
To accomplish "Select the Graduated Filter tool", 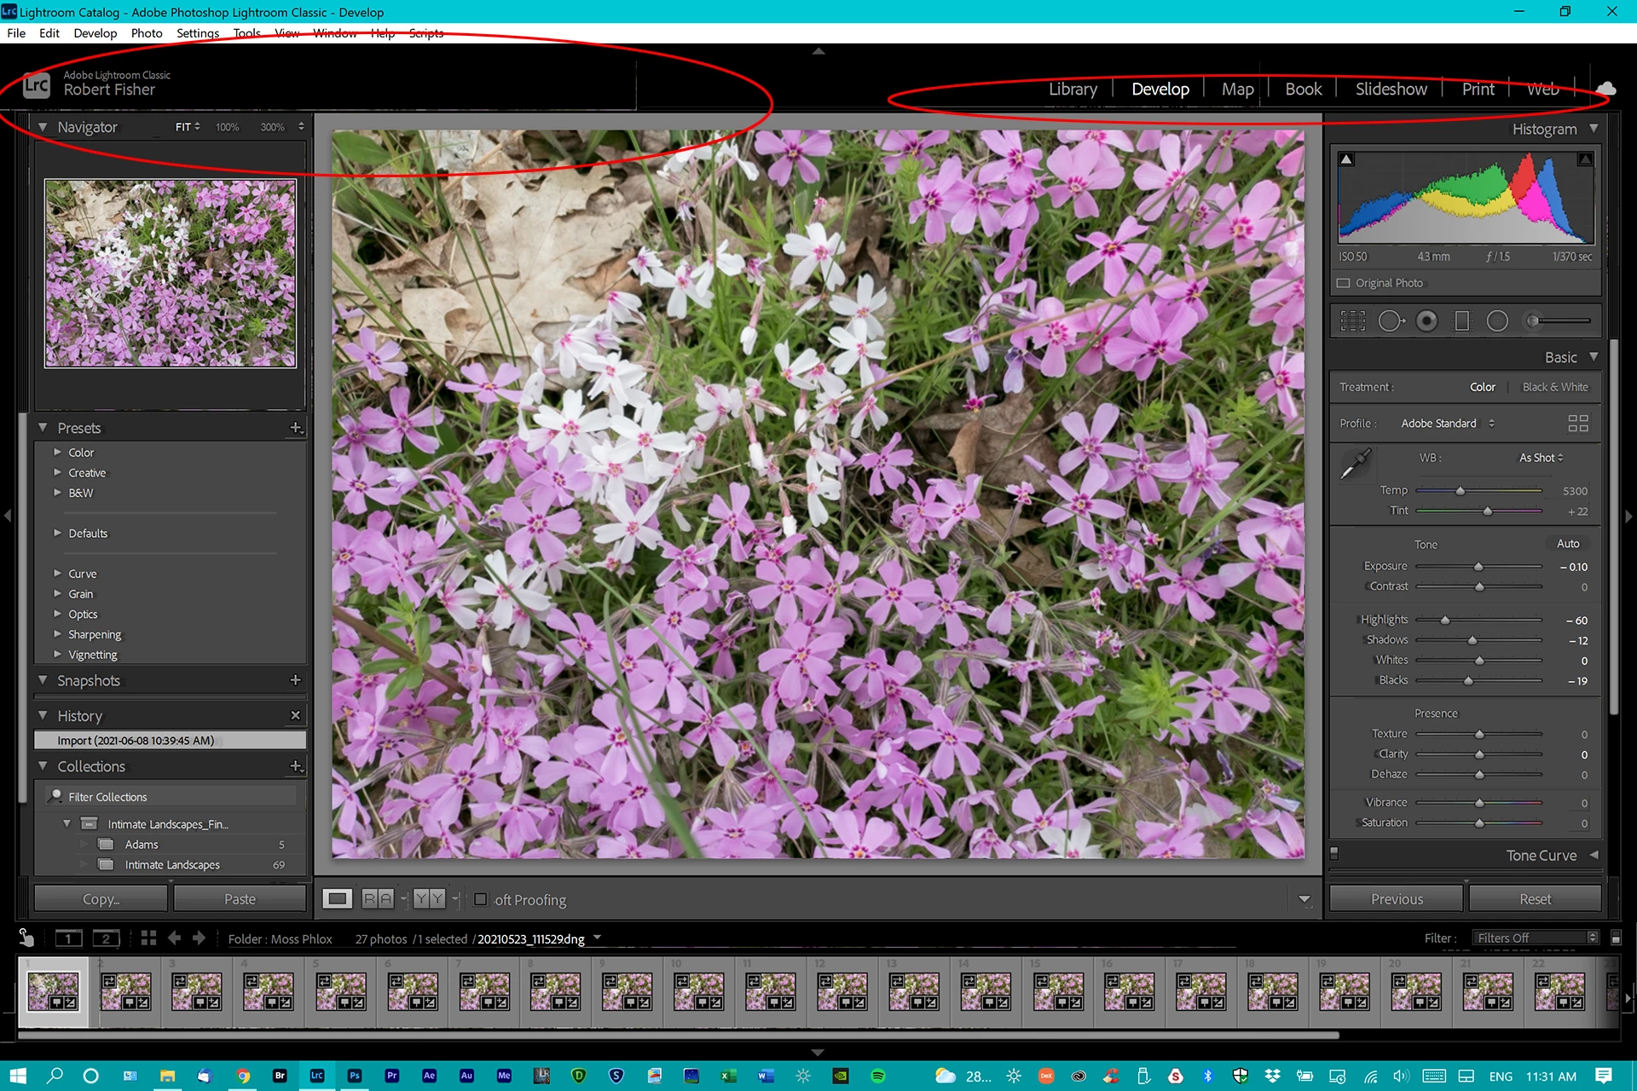I will (x=1461, y=321).
